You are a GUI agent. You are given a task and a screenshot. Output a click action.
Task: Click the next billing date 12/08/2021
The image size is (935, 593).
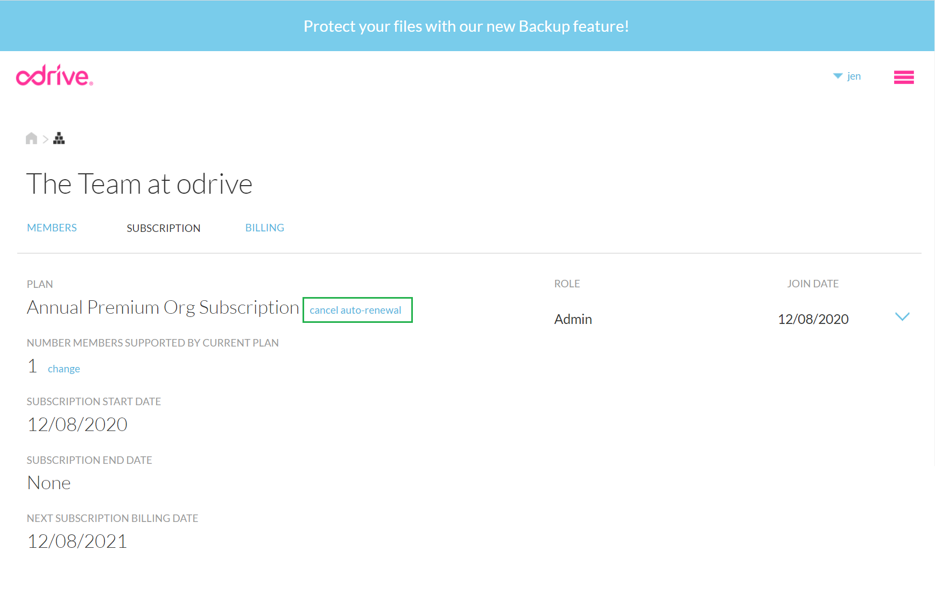pyautogui.click(x=77, y=541)
